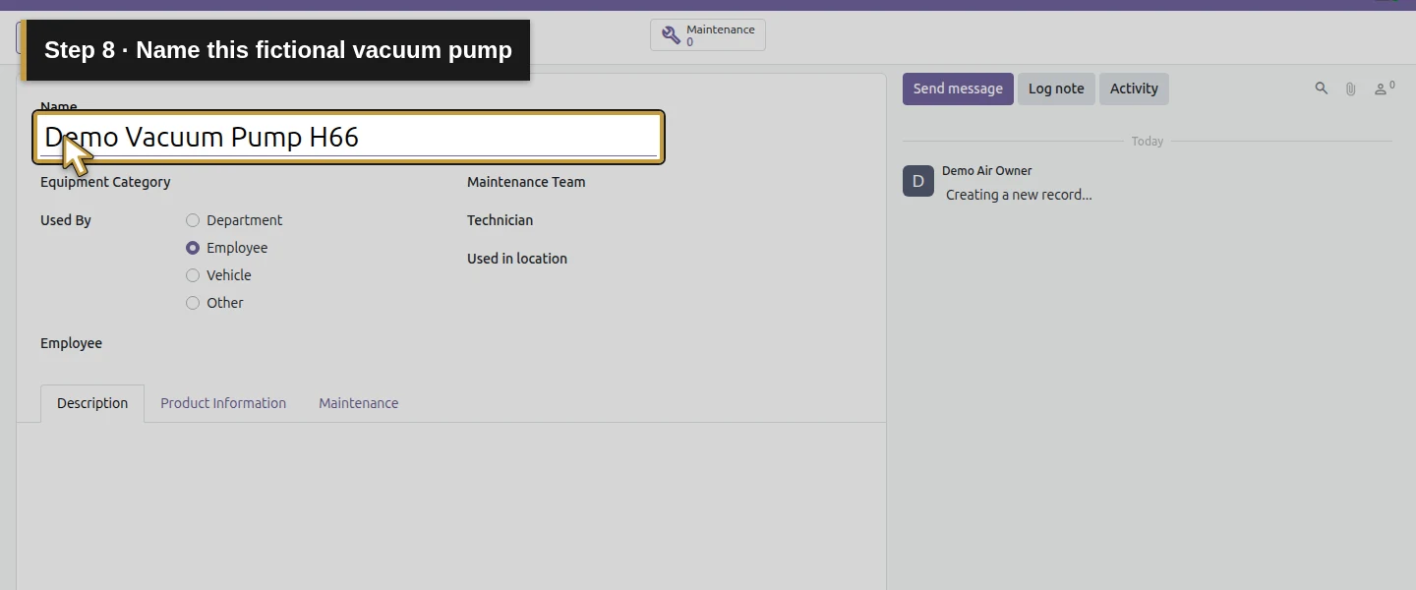Open the followers person icon
The height and width of the screenshot is (590, 1416).
tap(1384, 88)
